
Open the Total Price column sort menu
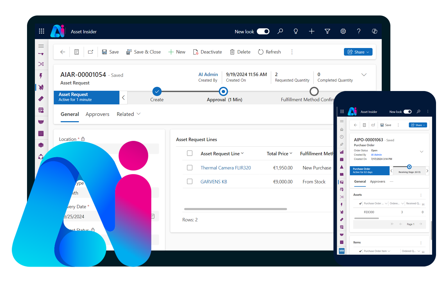(291, 153)
